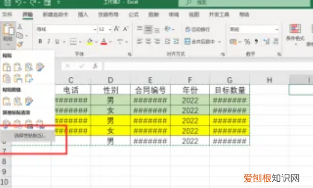Click the Copy icon in the clipboard group
This screenshot has width=313, height=188.
click(20, 36)
